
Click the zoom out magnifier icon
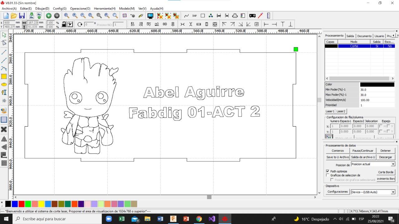click(83, 16)
